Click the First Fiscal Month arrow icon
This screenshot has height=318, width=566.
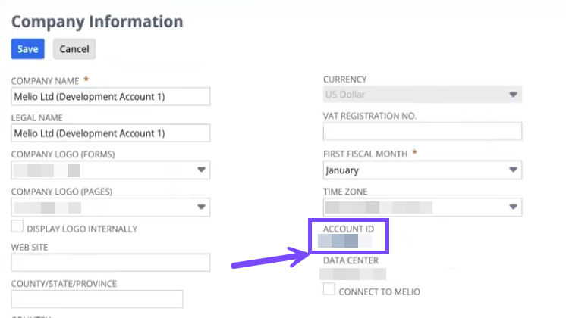pos(514,170)
